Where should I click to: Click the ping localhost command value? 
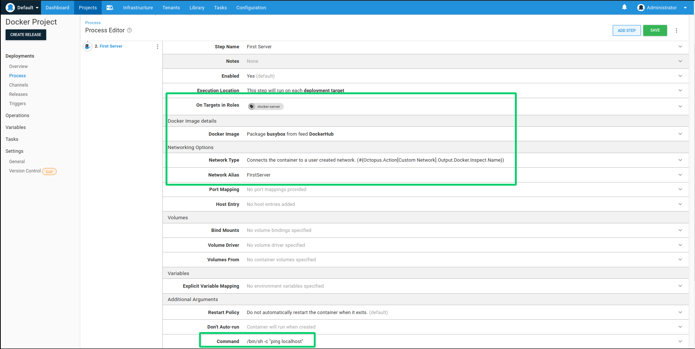[275, 342]
